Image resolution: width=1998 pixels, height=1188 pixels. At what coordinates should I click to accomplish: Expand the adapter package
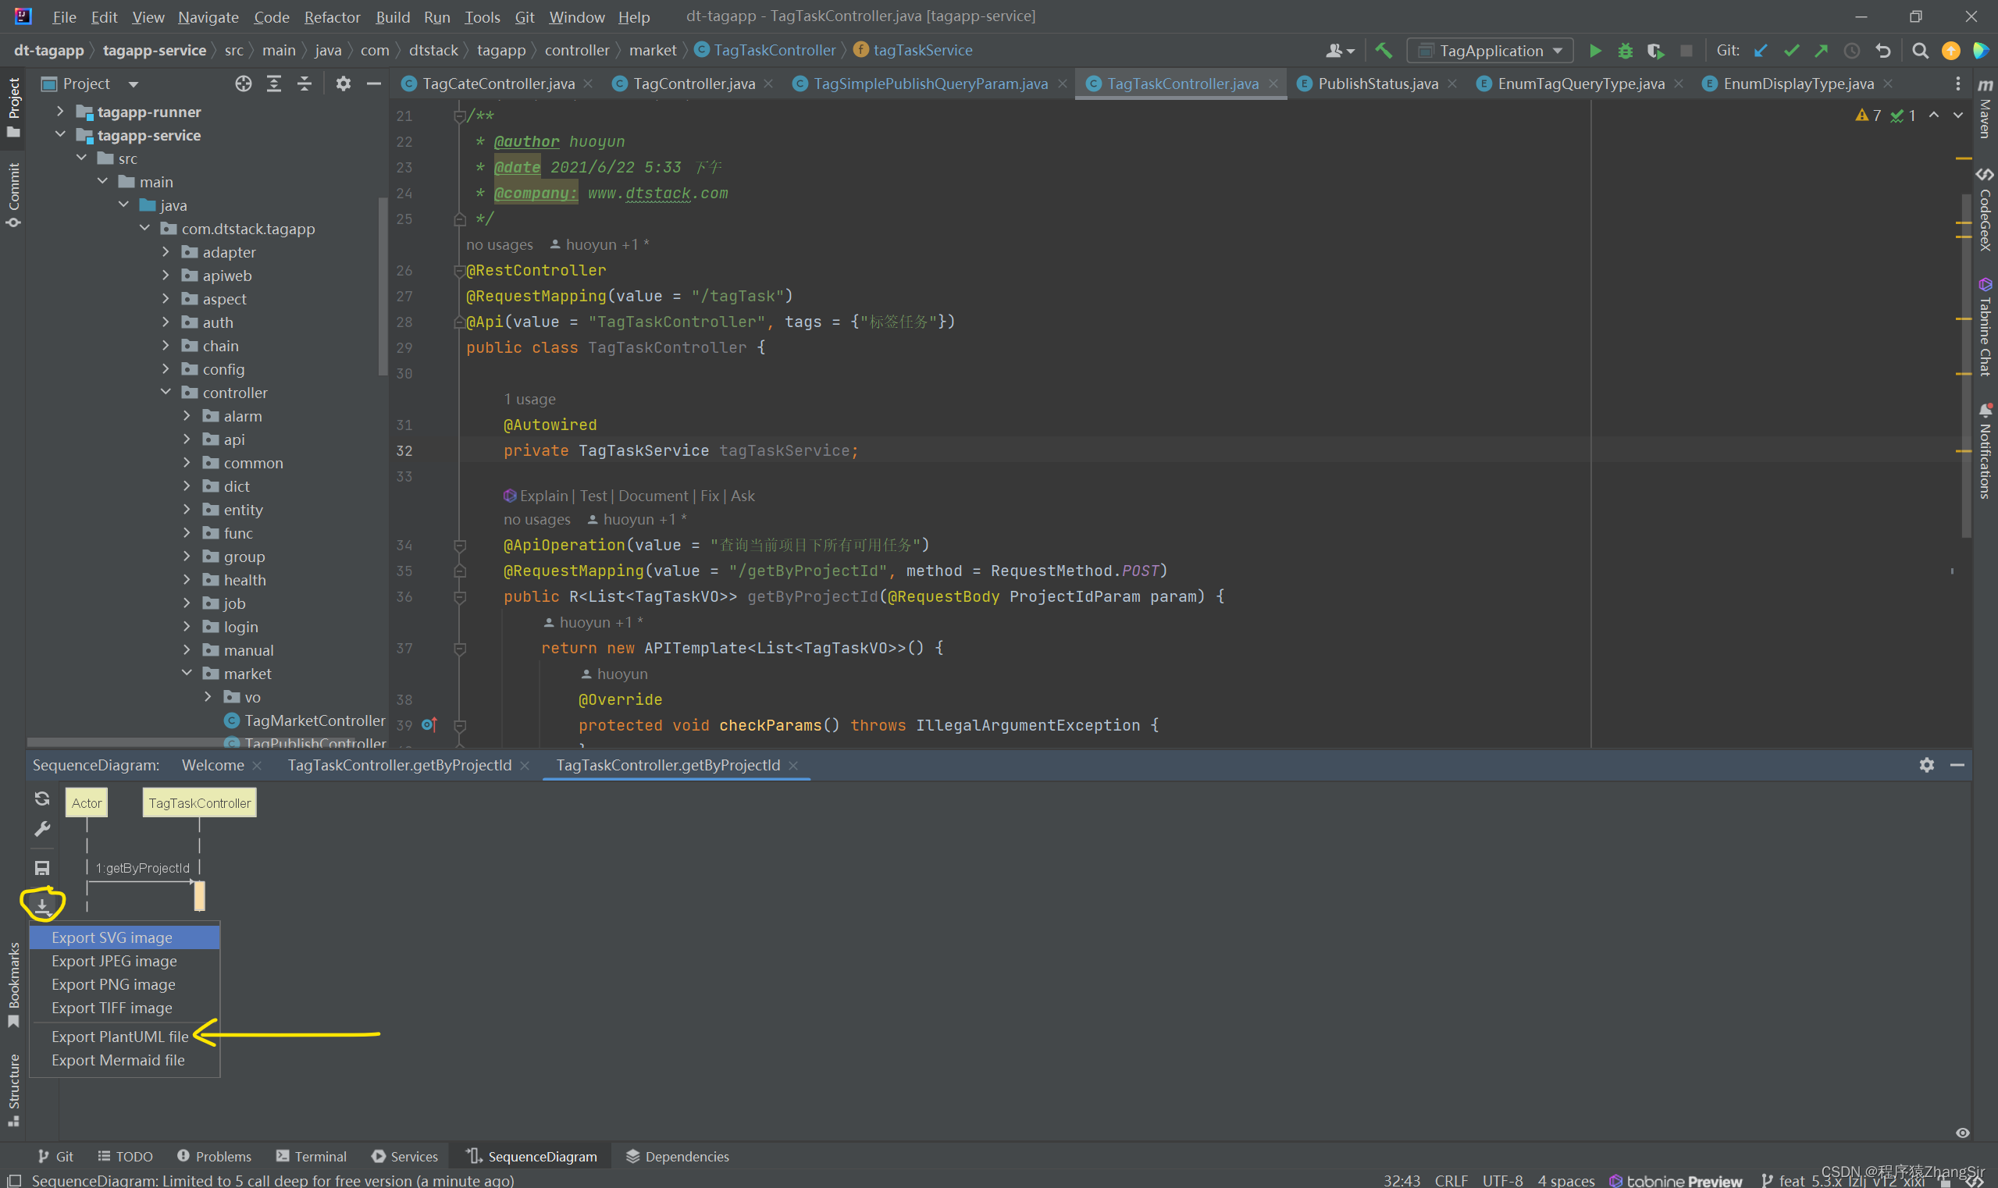166,251
